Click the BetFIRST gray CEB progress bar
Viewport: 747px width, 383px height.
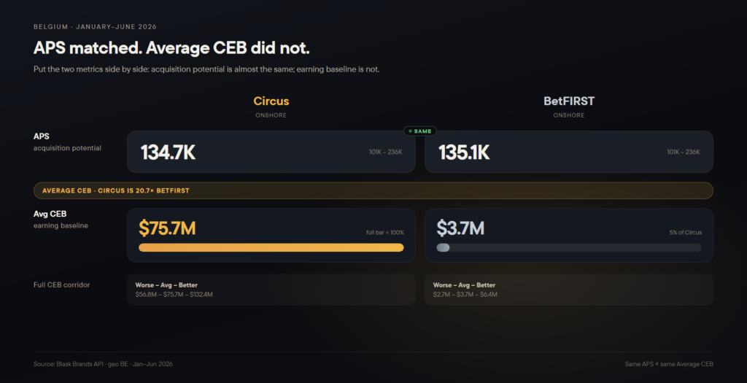pos(569,248)
